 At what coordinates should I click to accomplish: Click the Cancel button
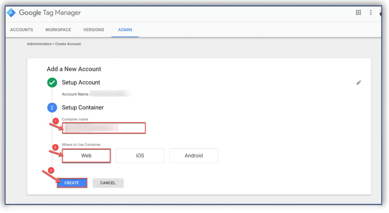pyautogui.click(x=108, y=183)
